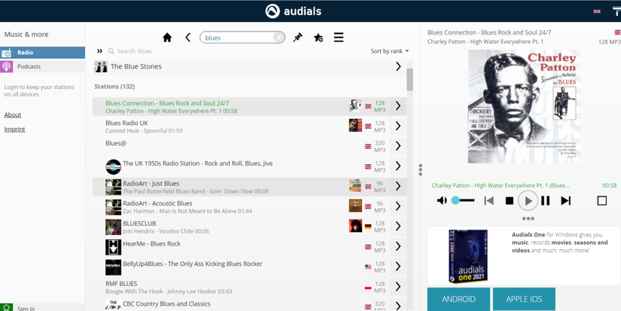Open the About link

[x=13, y=115]
